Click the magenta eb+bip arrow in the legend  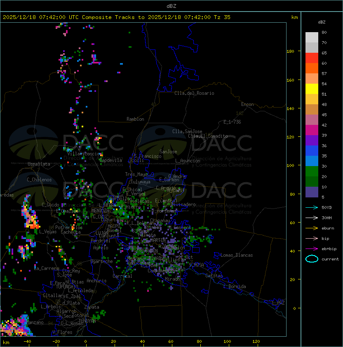pos(312,249)
